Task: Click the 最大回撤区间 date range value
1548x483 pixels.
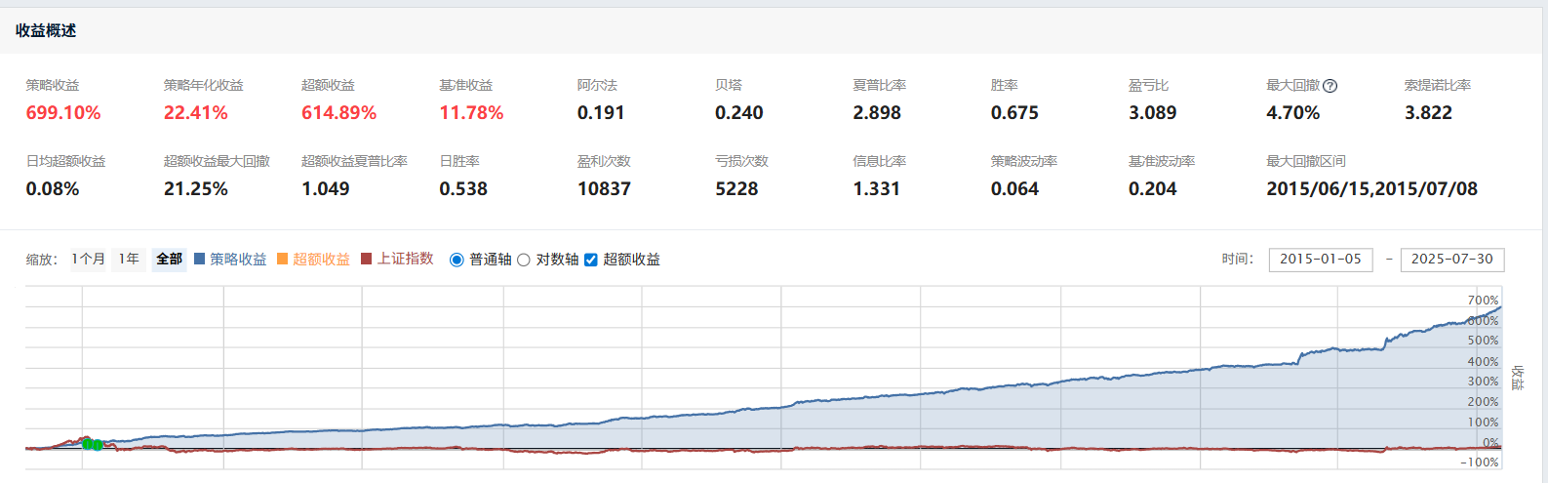Action: pyautogui.click(x=1371, y=189)
